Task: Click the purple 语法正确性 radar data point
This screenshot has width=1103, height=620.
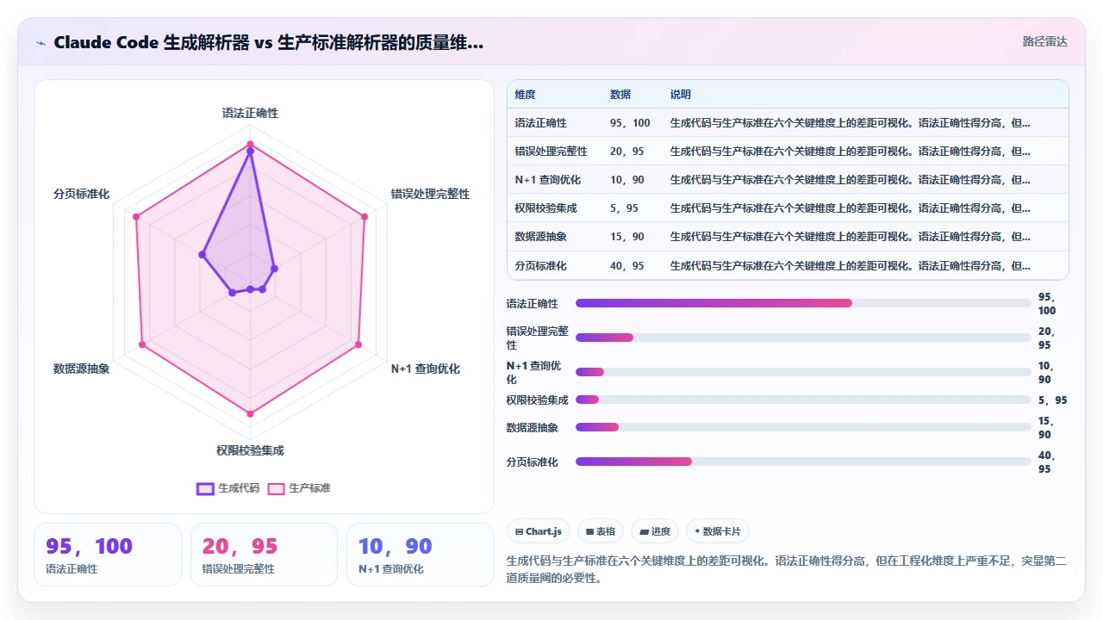Action: click(x=250, y=151)
